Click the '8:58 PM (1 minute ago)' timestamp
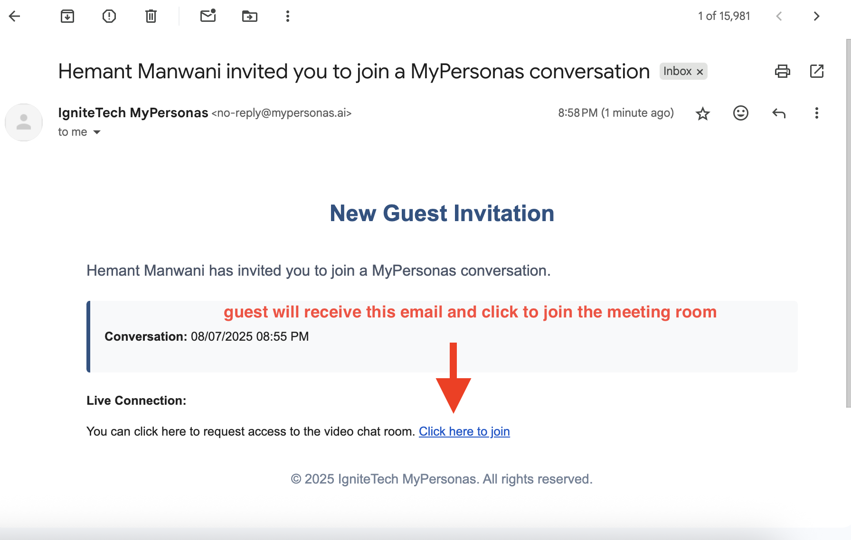This screenshot has height=540, width=851. 616,113
